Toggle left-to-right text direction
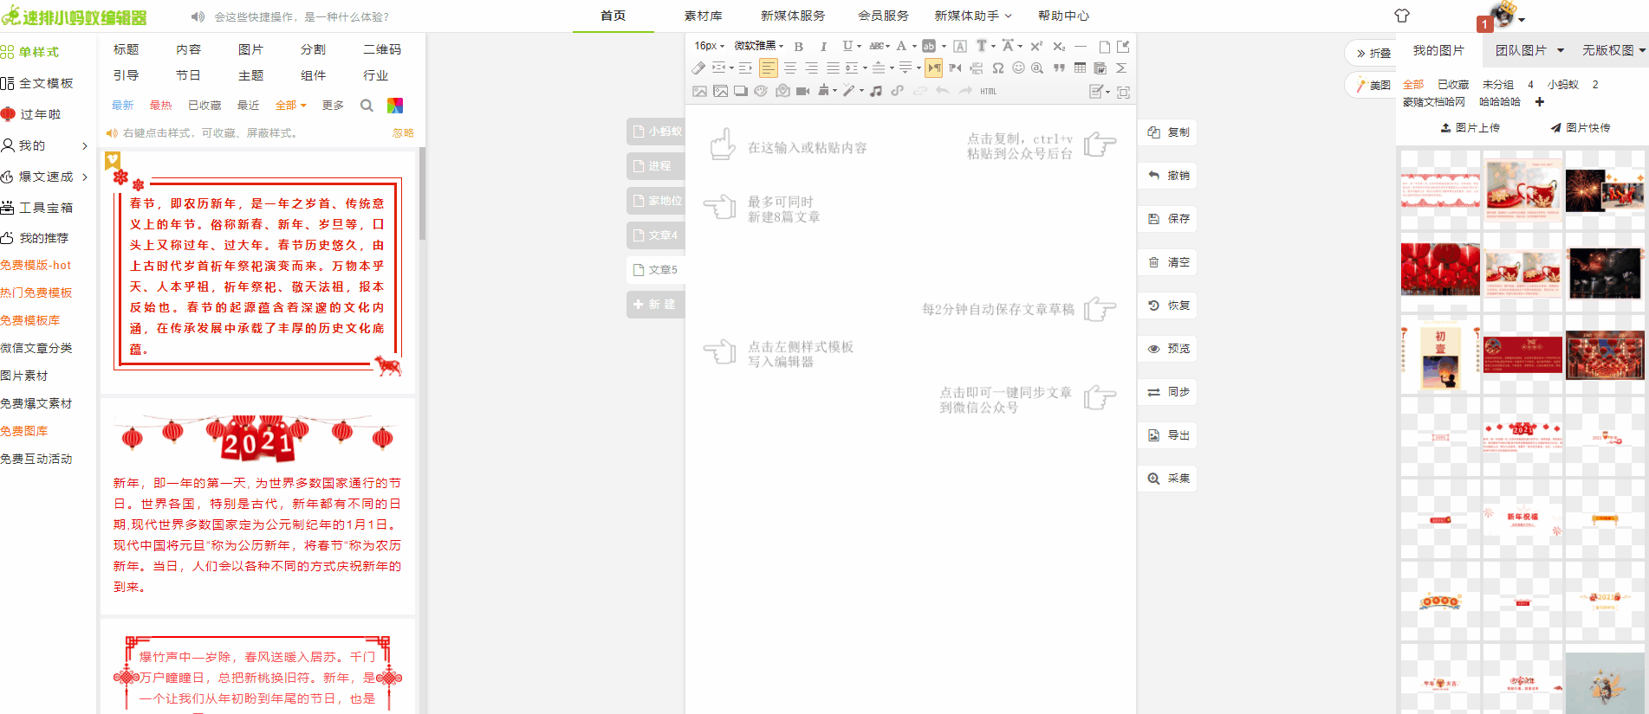1649x714 pixels. point(933,68)
